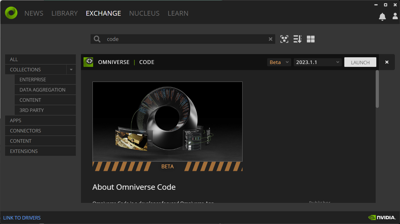Open the user account profile icon

(x=395, y=16)
